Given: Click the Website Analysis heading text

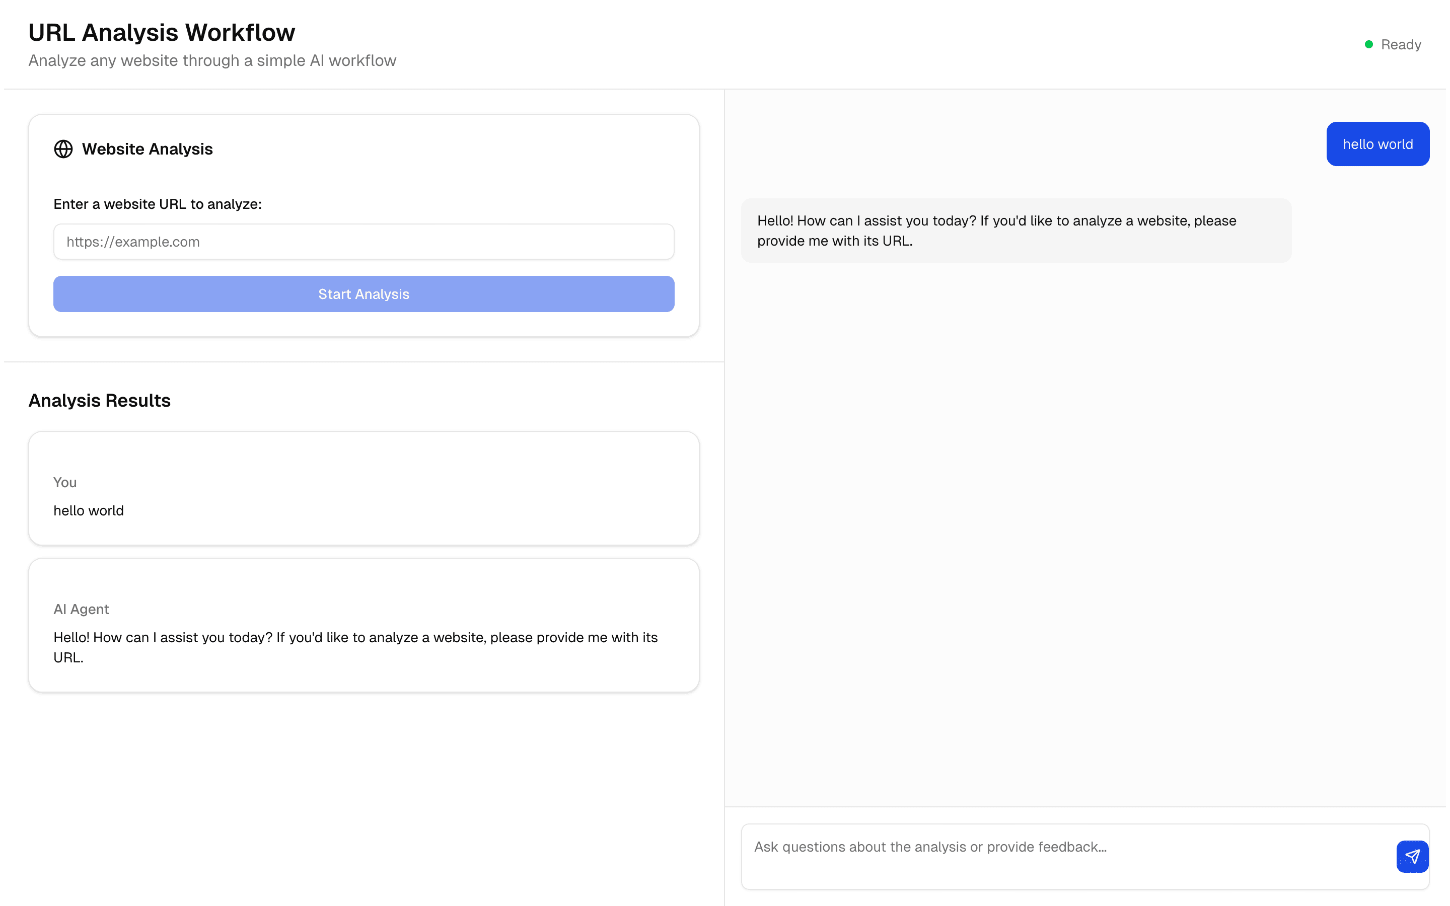Looking at the screenshot, I should (148, 148).
